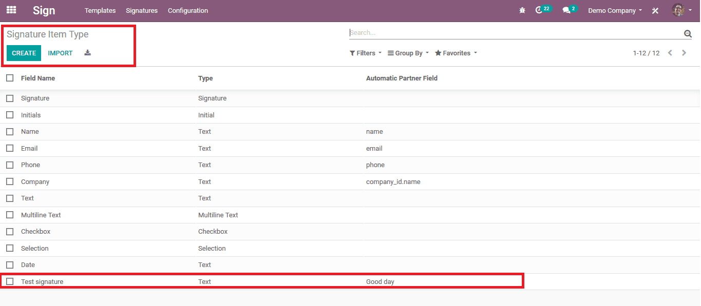The image size is (701, 306).
Task: Open the Configuration menu
Action: tap(188, 10)
